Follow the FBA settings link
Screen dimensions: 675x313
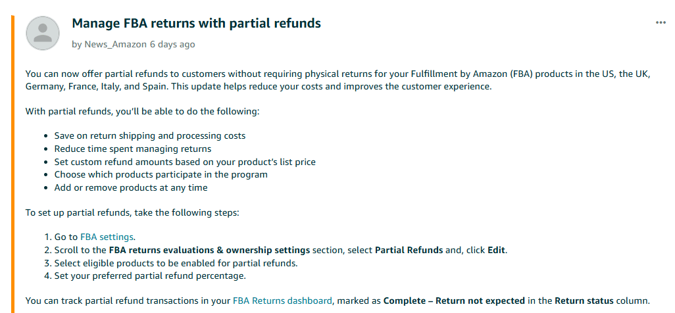(107, 237)
